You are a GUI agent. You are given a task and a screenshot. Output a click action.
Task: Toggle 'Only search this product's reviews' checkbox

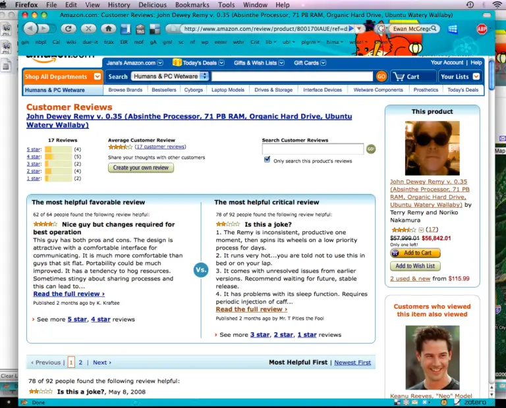pyautogui.click(x=267, y=159)
